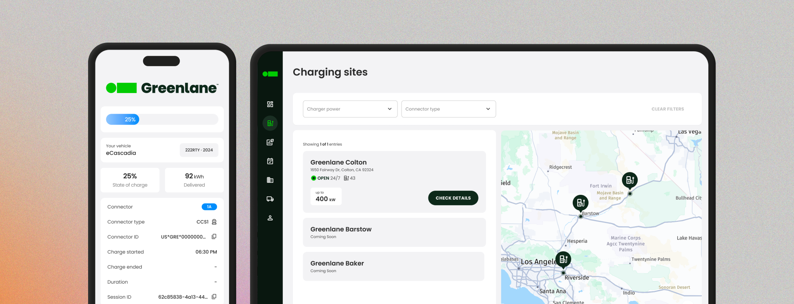This screenshot has height=304, width=794.
Task: Select the charging station sidebar icon
Action: [x=270, y=123]
